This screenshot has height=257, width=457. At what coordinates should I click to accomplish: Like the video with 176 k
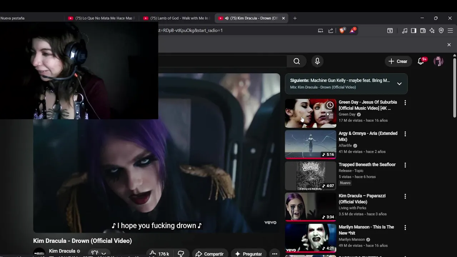coord(159,254)
